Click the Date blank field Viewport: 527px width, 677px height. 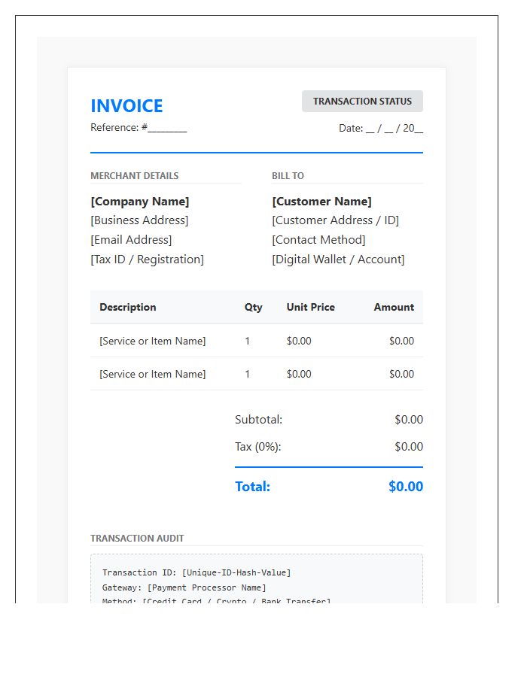pos(394,128)
